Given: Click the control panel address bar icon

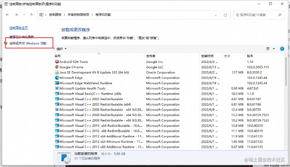Looking at the screenshot, I should (x=41, y=15).
